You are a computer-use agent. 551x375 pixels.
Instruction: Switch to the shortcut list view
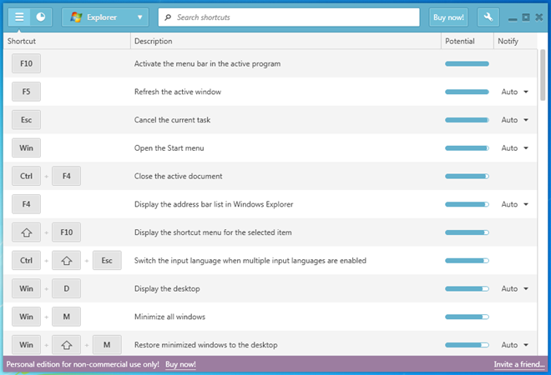coord(19,17)
